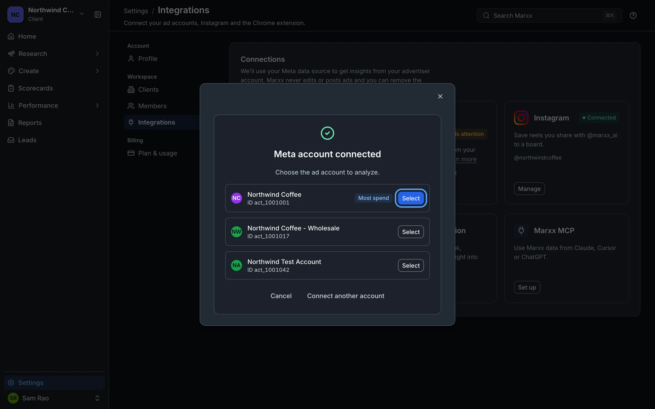Select the Northwind Coffee ad account
Viewport: 655px width, 409px height.
click(411, 198)
